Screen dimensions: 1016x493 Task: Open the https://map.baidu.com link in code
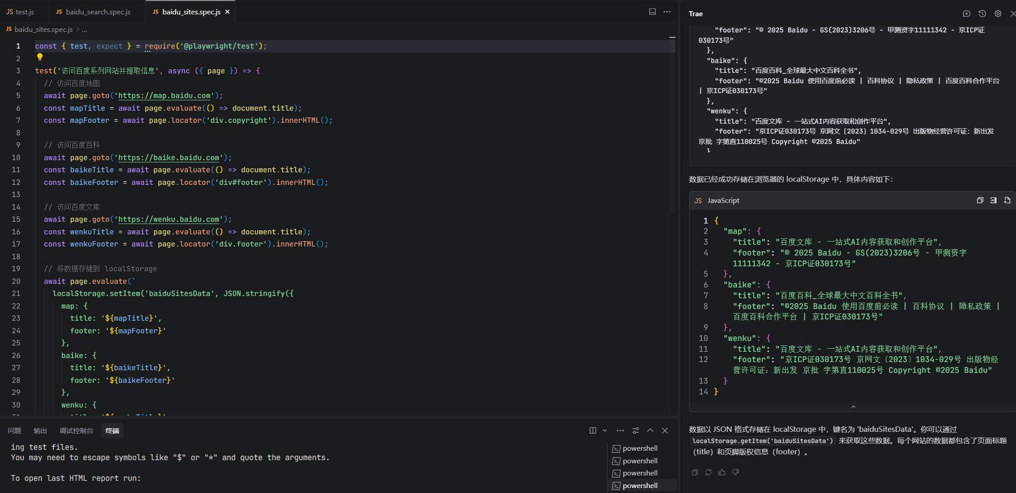(164, 95)
